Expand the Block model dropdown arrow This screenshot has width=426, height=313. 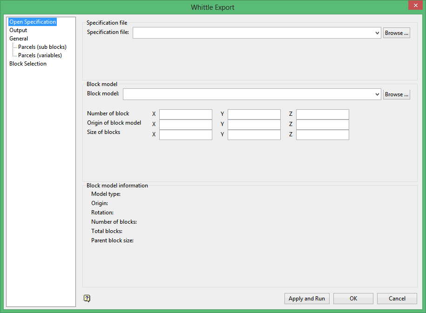click(x=377, y=94)
